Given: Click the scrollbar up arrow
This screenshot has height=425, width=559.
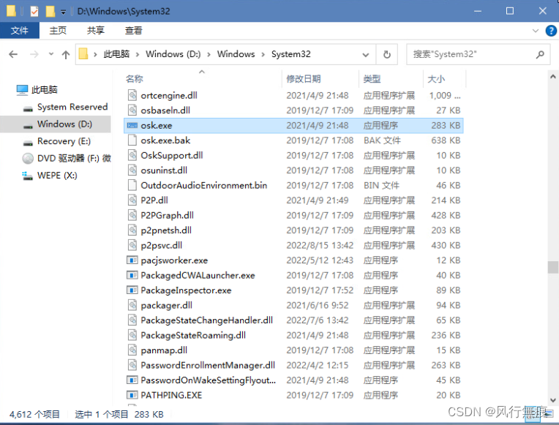Looking at the screenshot, I should [x=553, y=77].
